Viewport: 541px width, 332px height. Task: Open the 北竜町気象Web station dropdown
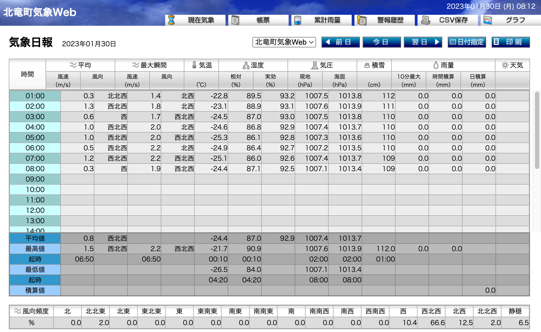[284, 42]
